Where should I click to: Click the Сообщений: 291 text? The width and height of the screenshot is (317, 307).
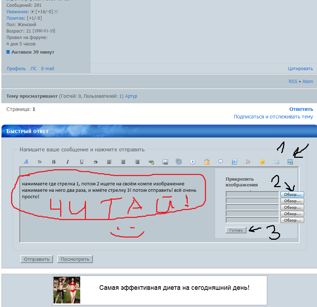[24, 5]
